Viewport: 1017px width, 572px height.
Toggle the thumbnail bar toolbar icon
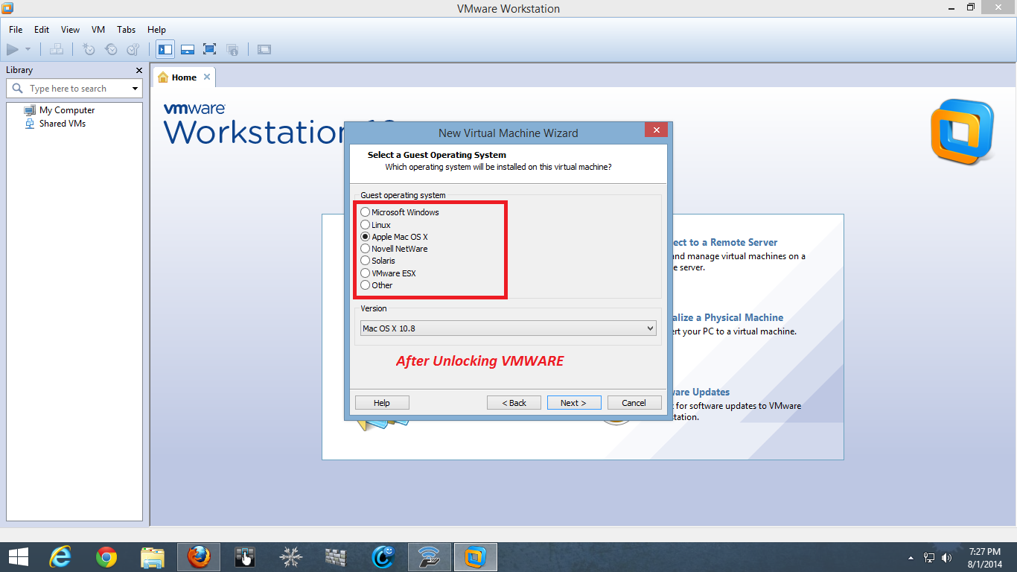pos(188,49)
